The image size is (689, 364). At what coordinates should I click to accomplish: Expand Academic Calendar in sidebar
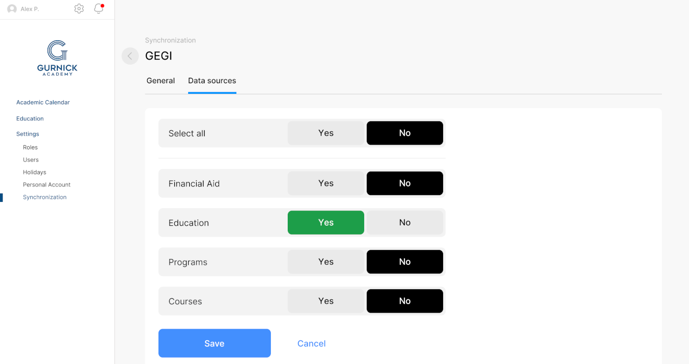(x=43, y=102)
